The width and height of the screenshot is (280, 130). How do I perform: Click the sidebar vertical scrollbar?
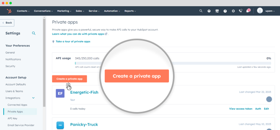pyautogui.click(x=44, y=62)
